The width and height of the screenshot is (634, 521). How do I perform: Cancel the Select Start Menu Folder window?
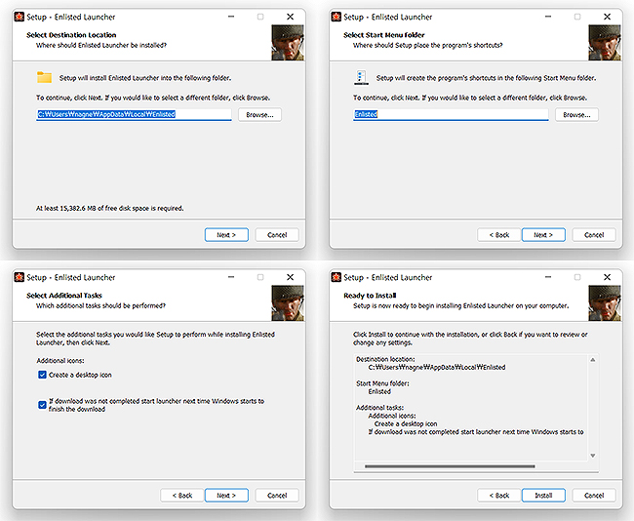[594, 234]
